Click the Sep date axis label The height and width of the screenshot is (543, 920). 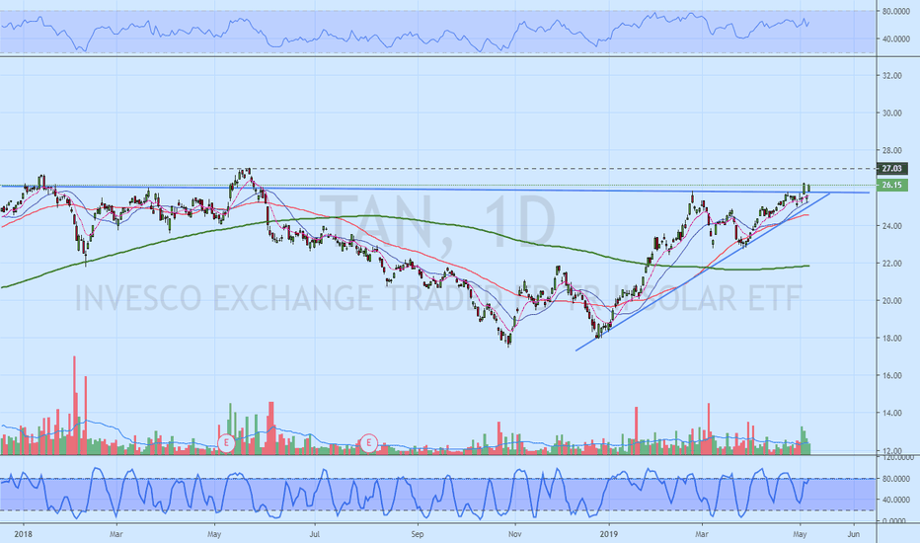[x=418, y=534]
